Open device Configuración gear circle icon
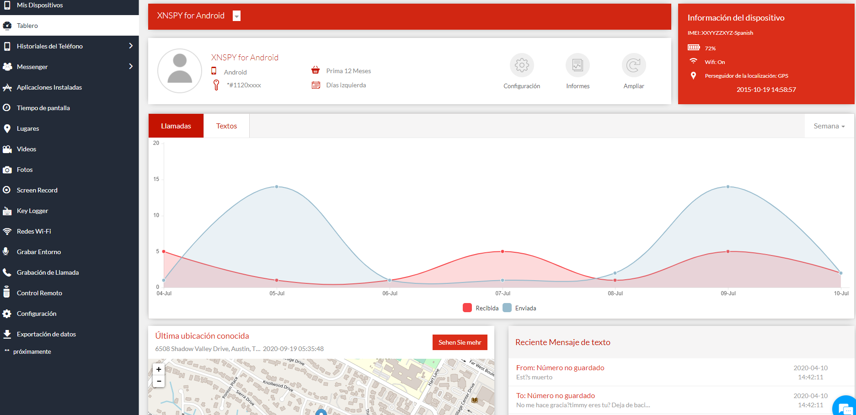Viewport: 856px width, 415px height. tap(522, 65)
